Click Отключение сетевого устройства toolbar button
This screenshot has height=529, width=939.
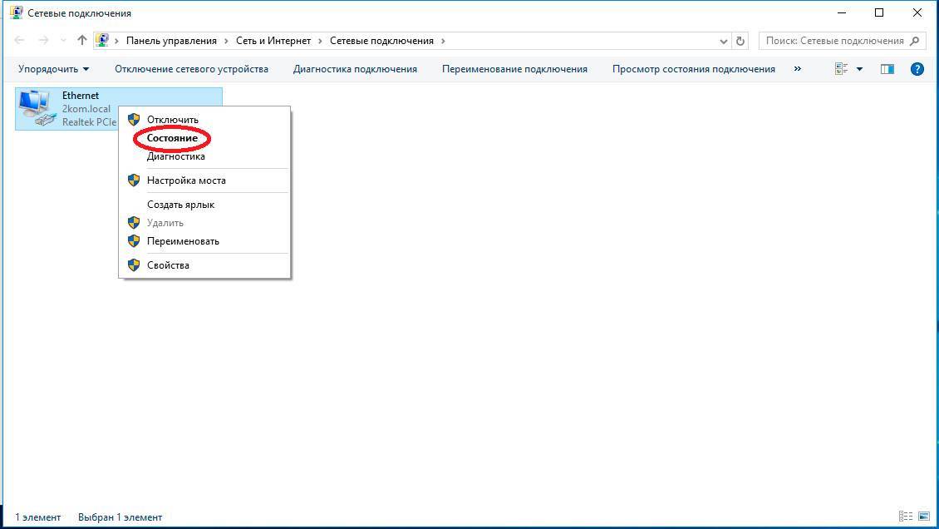tap(191, 69)
